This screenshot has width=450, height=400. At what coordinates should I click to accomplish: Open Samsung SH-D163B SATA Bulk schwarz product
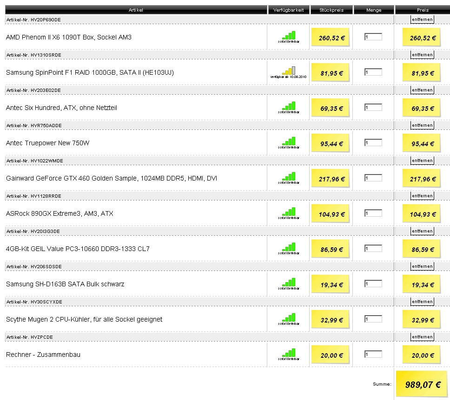(x=65, y=284)
